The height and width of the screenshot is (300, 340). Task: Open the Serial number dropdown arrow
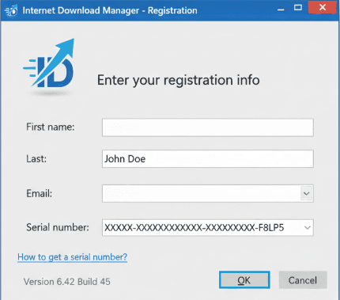tap(307, 228)
